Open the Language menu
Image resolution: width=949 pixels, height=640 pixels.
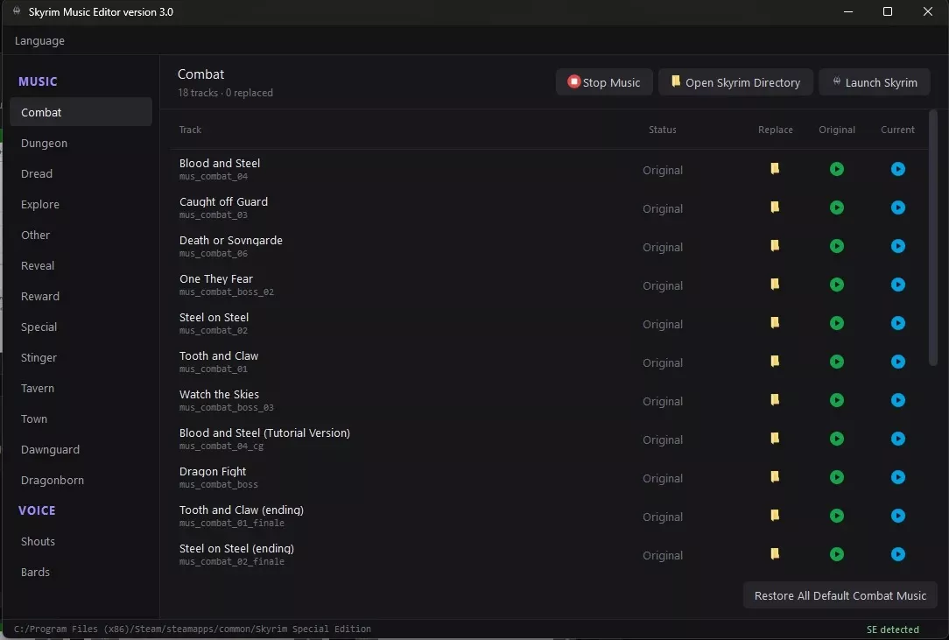pyautogui.click(x=39, y=40)
